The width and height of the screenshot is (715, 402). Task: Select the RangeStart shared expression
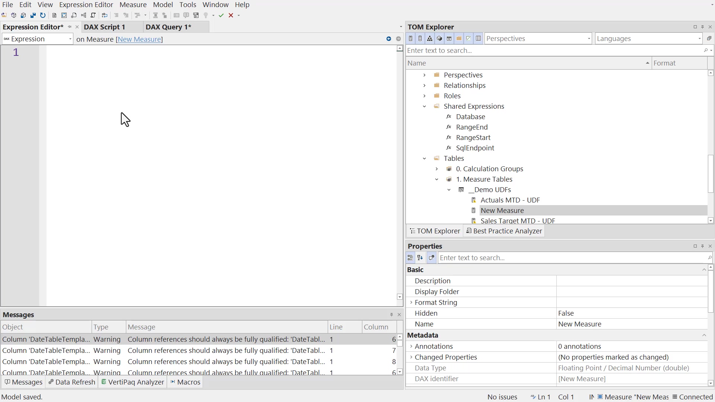pos(473,138)
